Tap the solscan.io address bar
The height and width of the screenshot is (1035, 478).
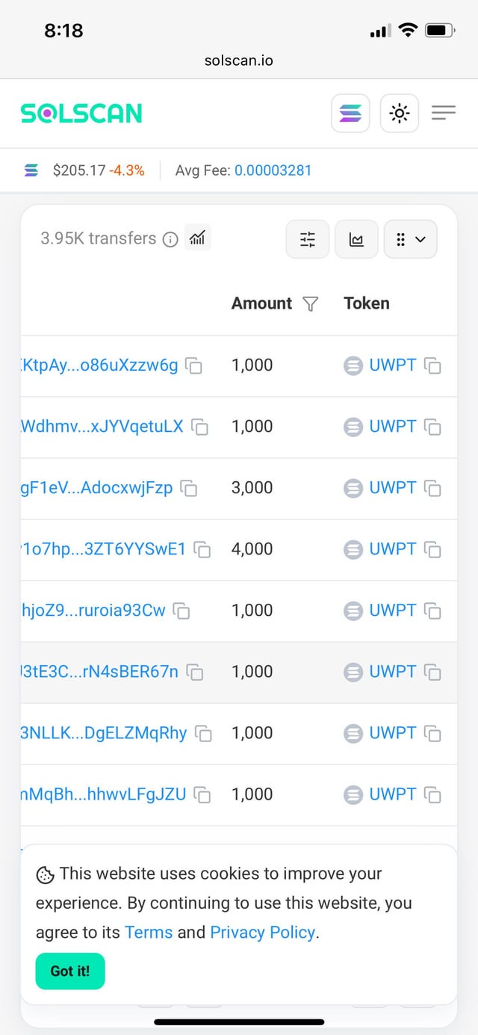click(x=239, y=61)
